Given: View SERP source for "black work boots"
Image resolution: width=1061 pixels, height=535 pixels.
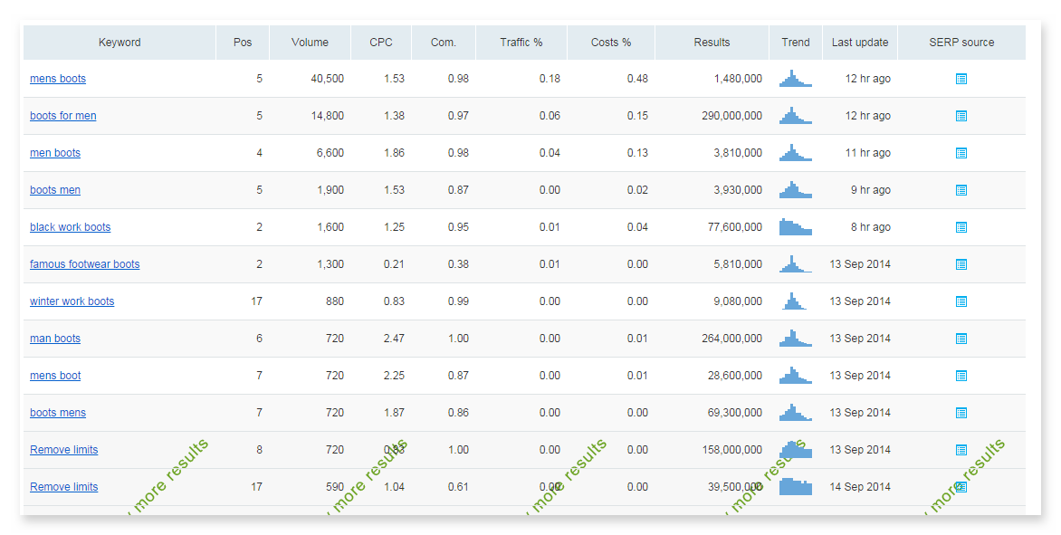Looking at the screenshot, I should click(961, 227).
